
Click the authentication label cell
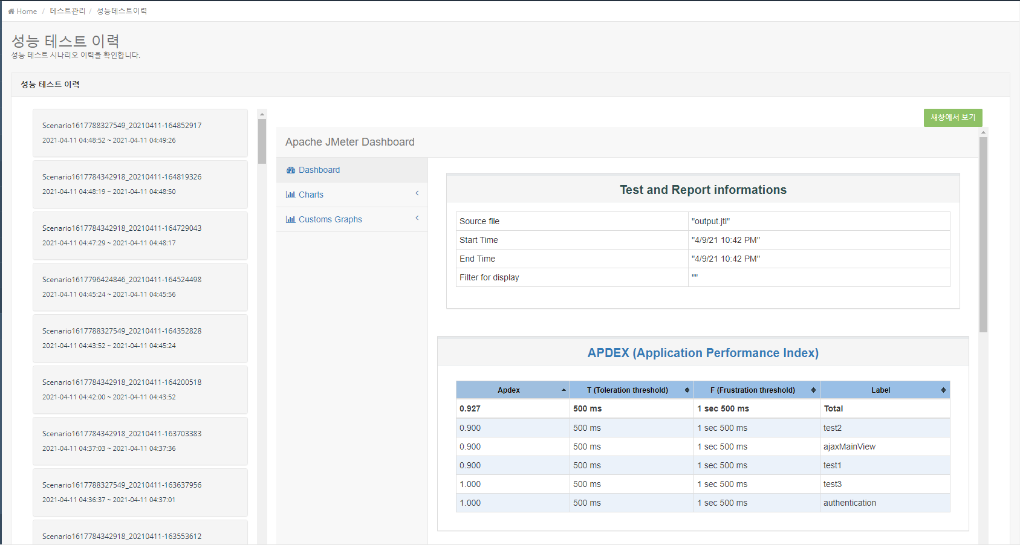point(885,503)
